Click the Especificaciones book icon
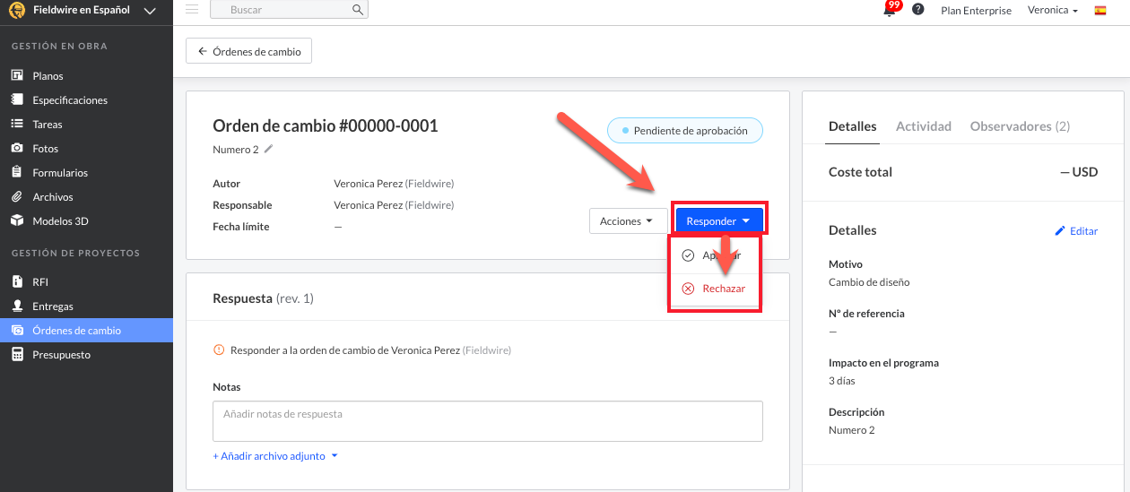Image resolution: width=1130 pixels, height=492 pixels. (16, 99)
